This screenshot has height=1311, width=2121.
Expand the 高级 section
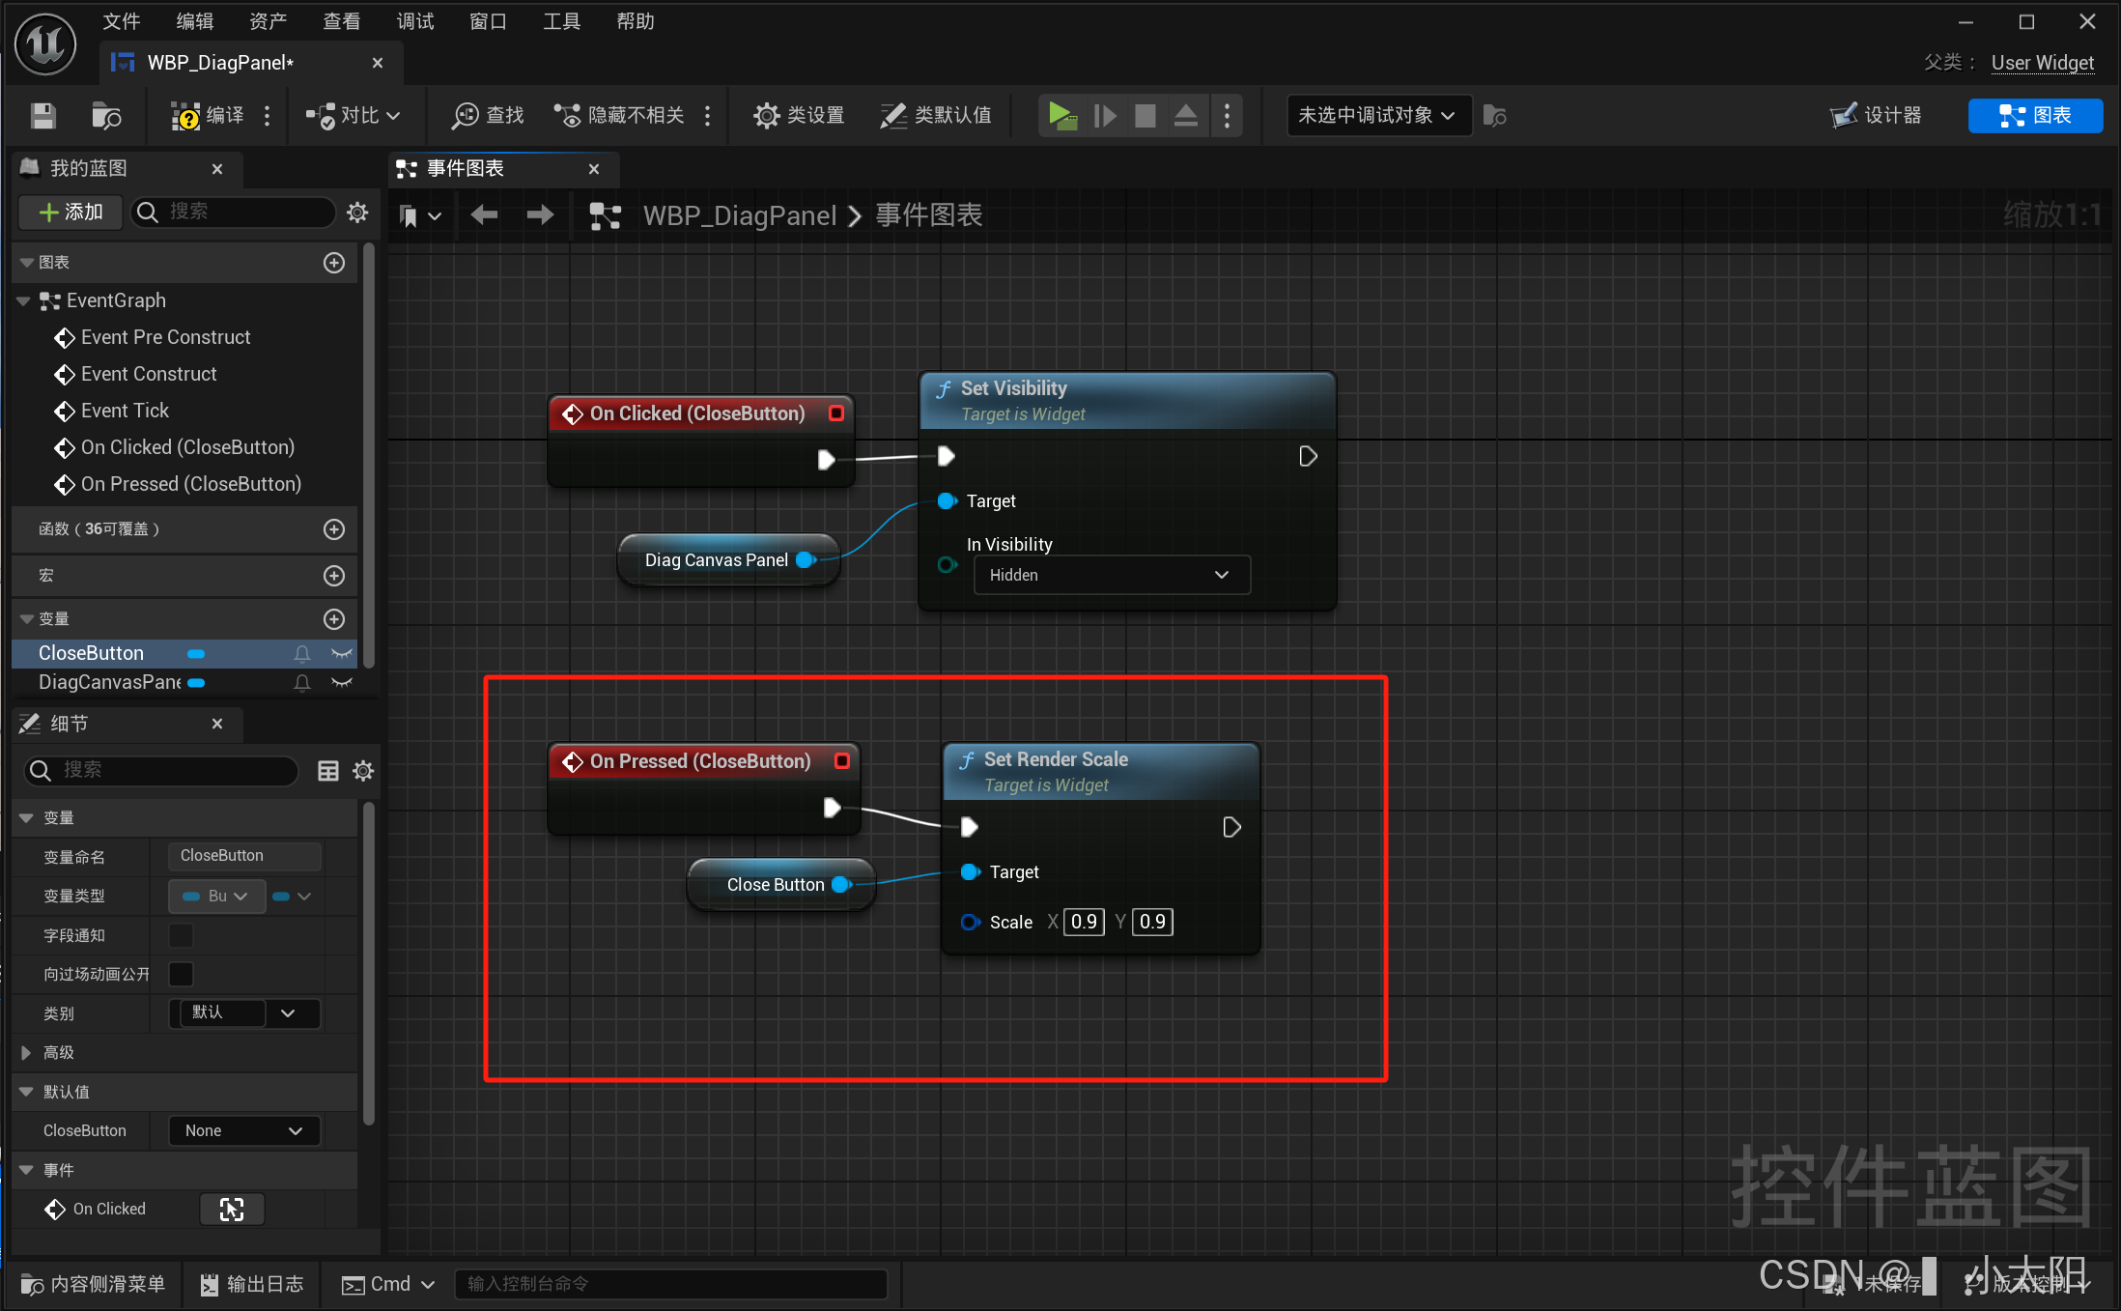coord(26,1053)
